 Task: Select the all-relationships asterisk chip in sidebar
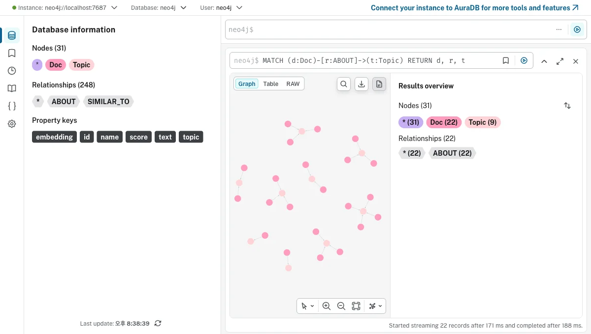tap(37, 102)
